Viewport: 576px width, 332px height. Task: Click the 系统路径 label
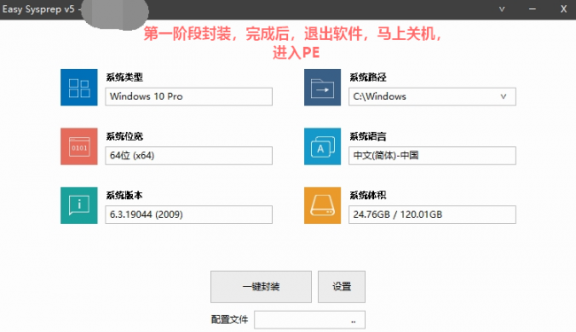[368, 77]
